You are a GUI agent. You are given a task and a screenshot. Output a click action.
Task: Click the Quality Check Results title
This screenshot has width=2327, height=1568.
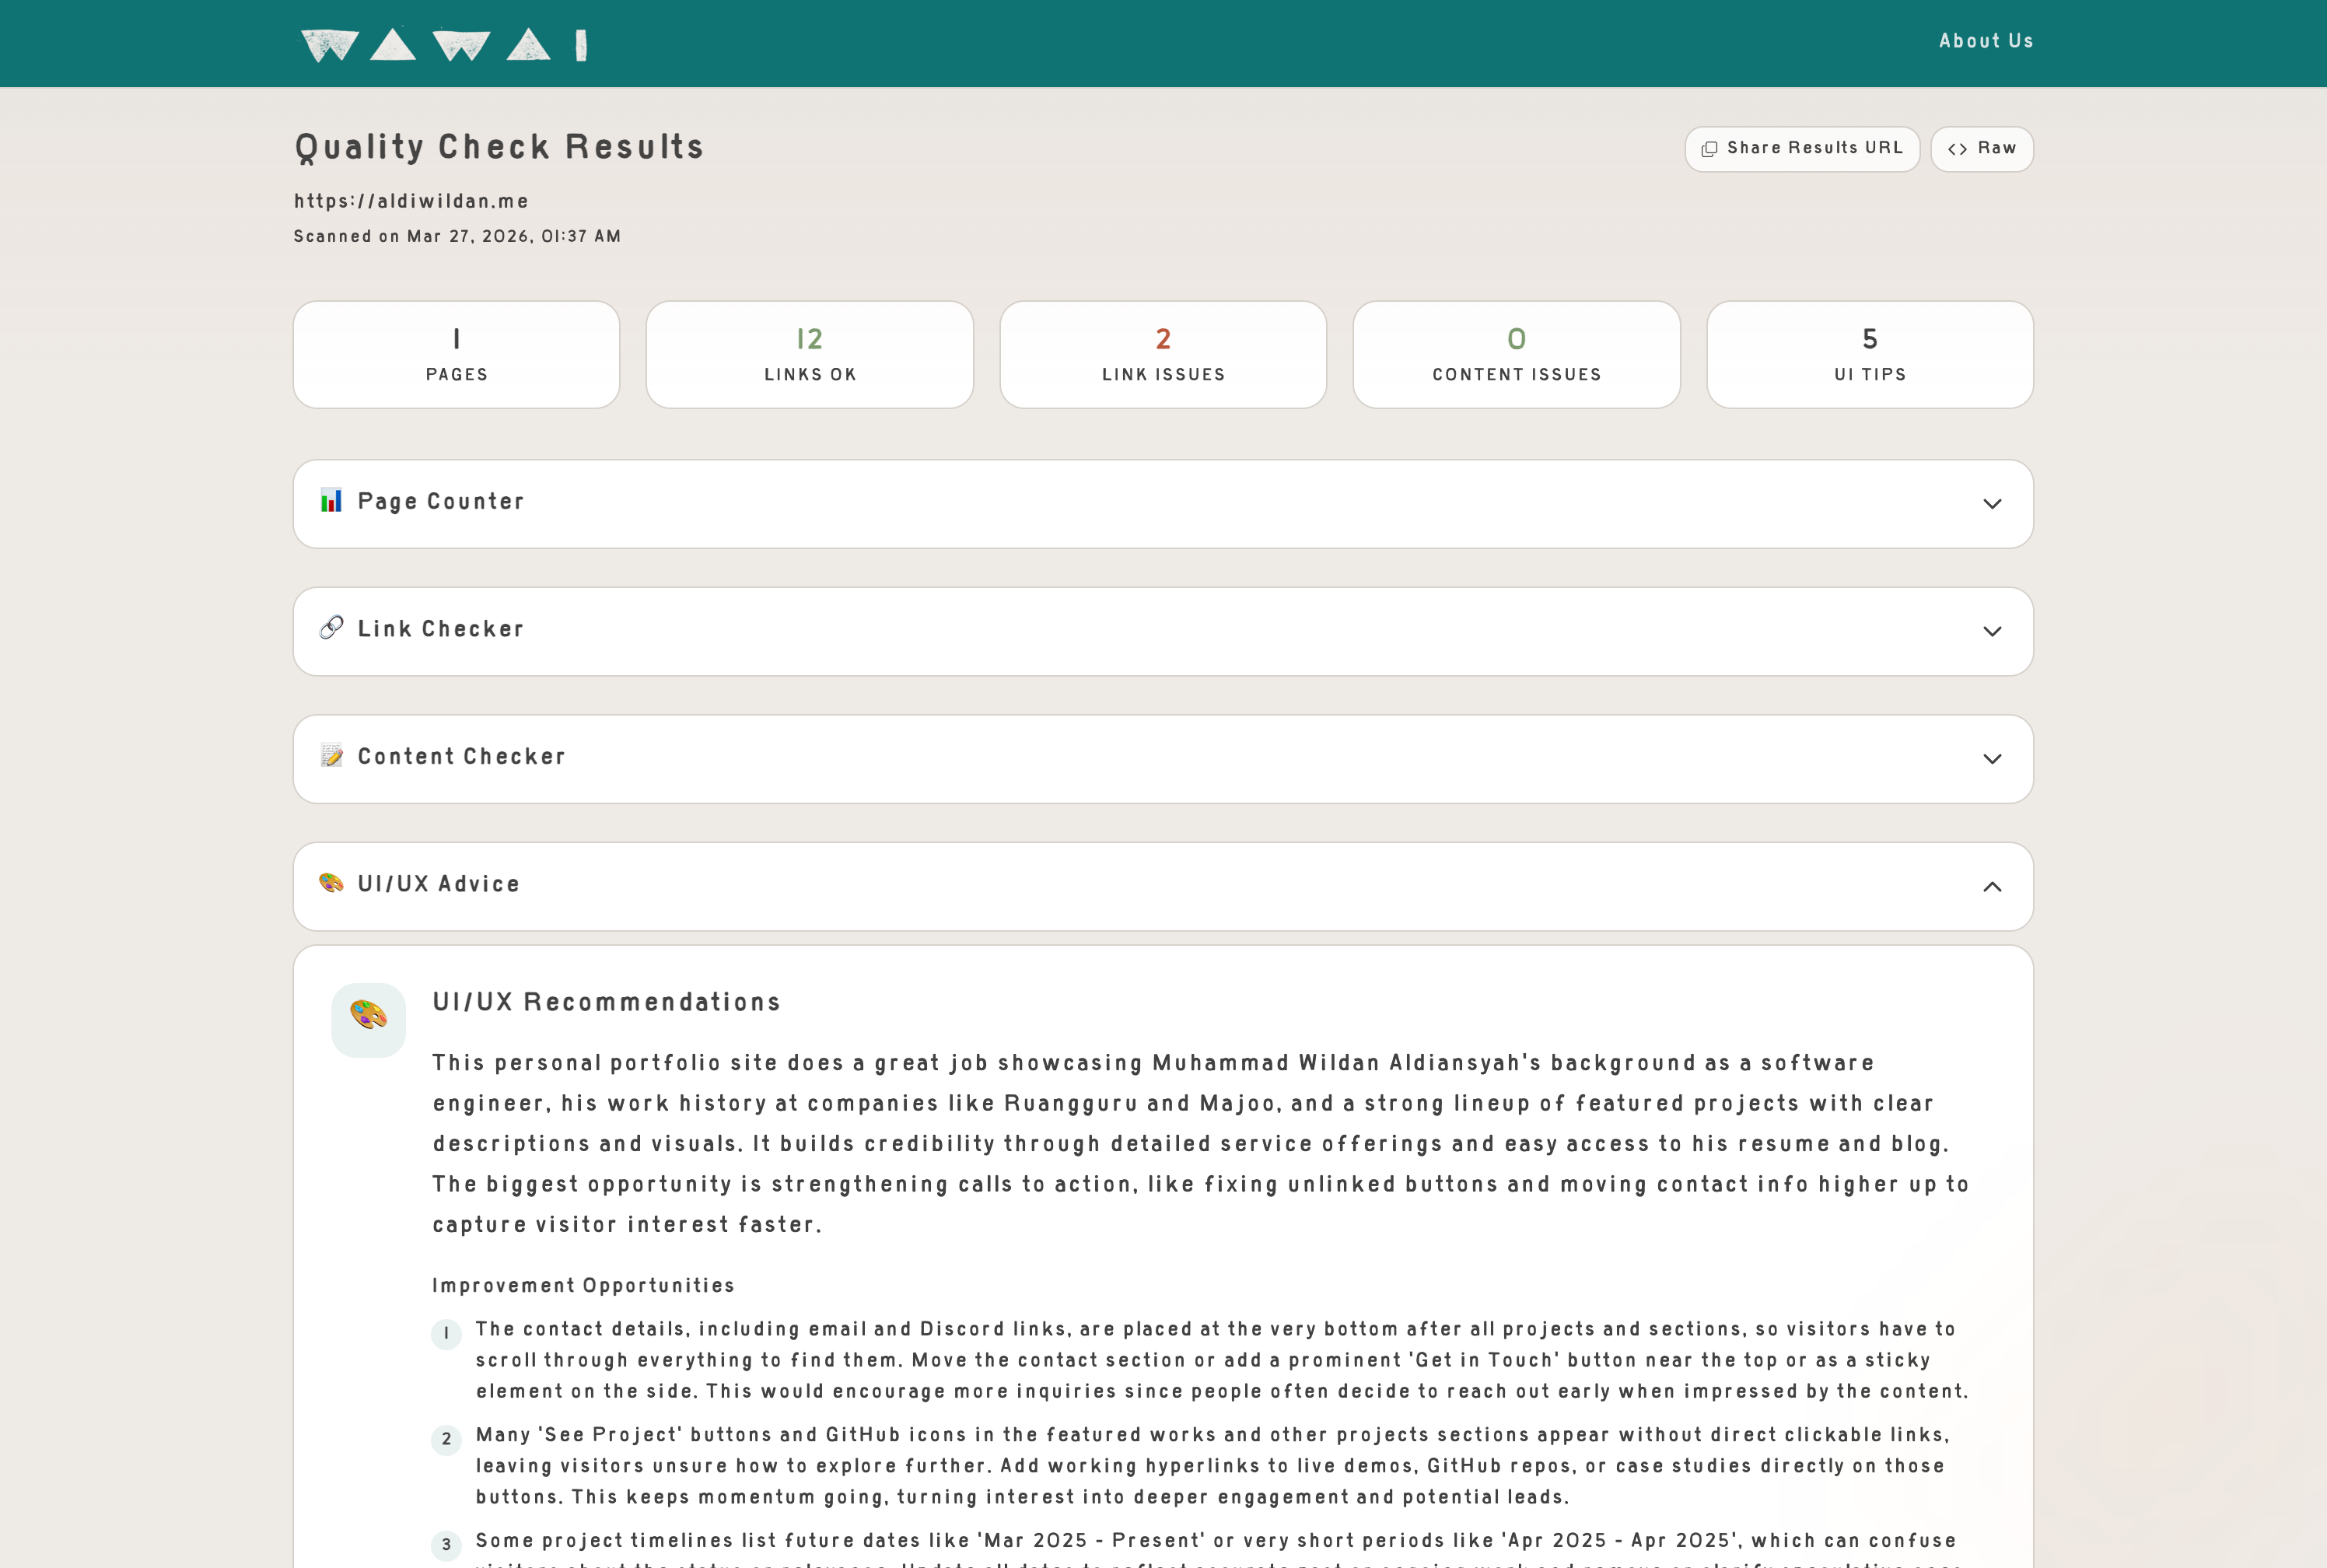[499, 147]
